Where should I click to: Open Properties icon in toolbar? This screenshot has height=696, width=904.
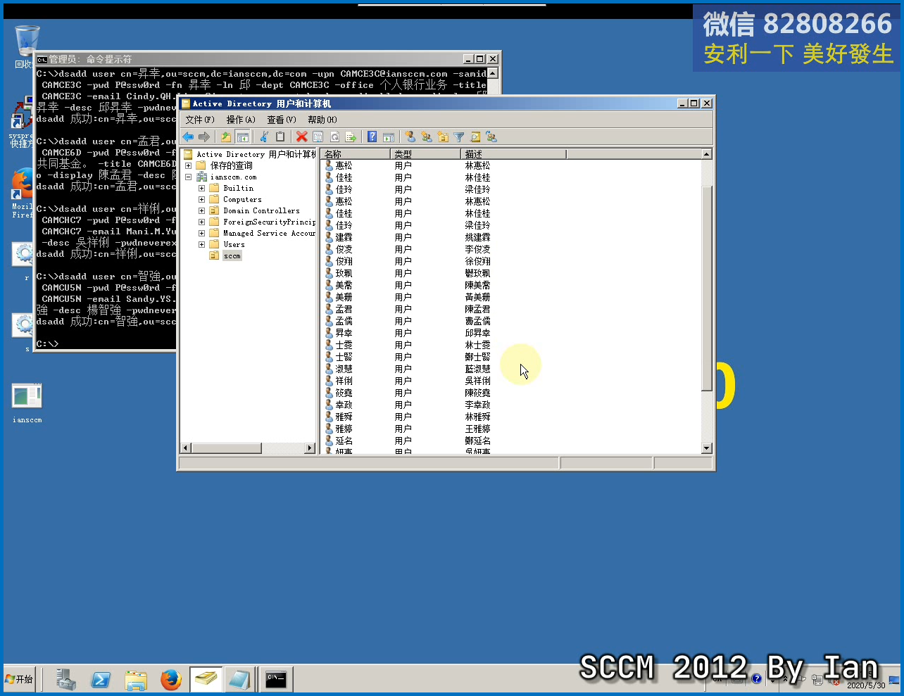click(x=318, y=137)
